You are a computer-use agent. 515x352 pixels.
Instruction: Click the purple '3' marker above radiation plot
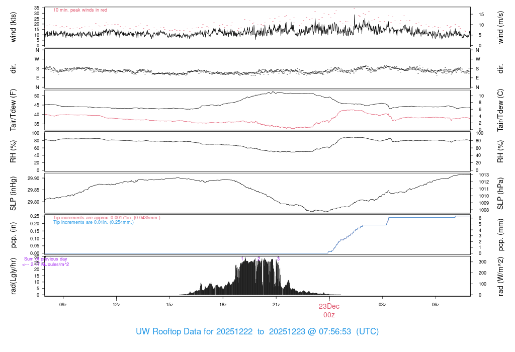(x=278, y=259)
